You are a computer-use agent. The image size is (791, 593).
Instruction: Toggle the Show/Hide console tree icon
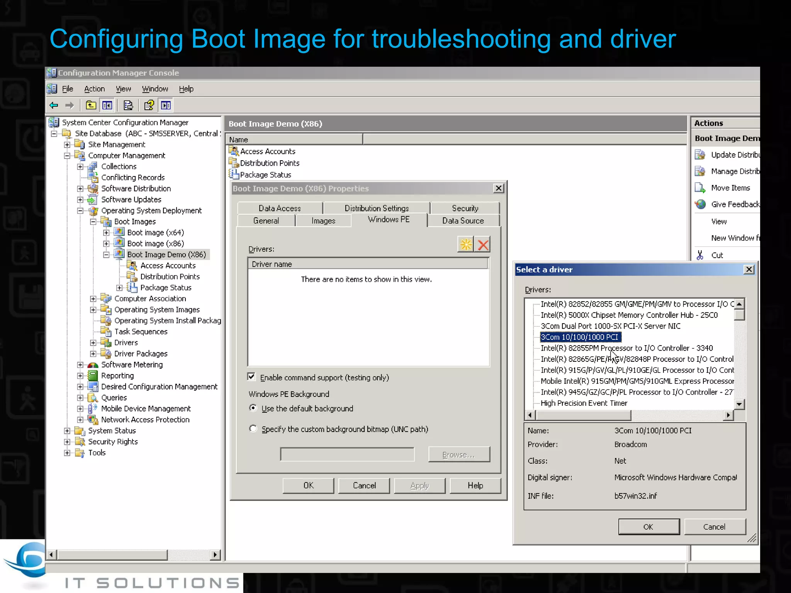107,105
